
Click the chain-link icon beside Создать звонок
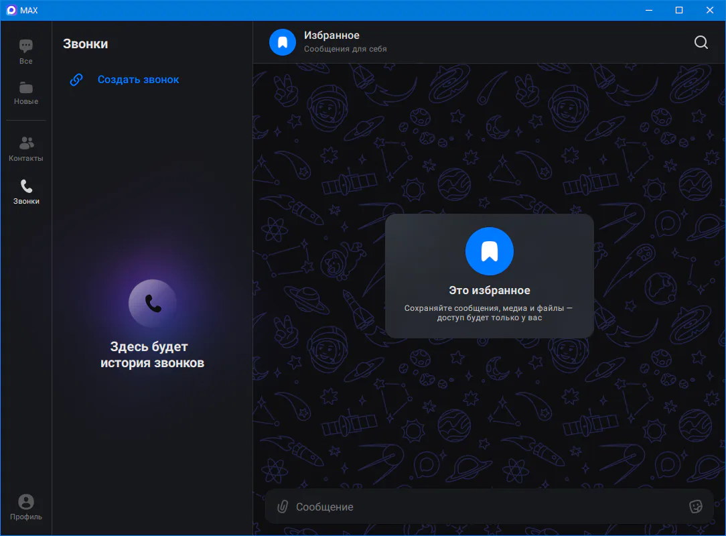tap(77, 80)
